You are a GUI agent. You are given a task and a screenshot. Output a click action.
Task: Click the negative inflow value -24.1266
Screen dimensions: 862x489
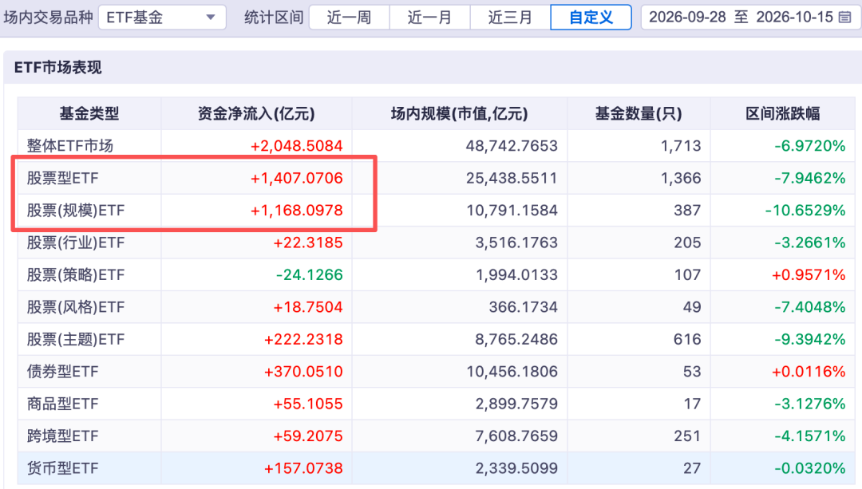tap(310, 274)
